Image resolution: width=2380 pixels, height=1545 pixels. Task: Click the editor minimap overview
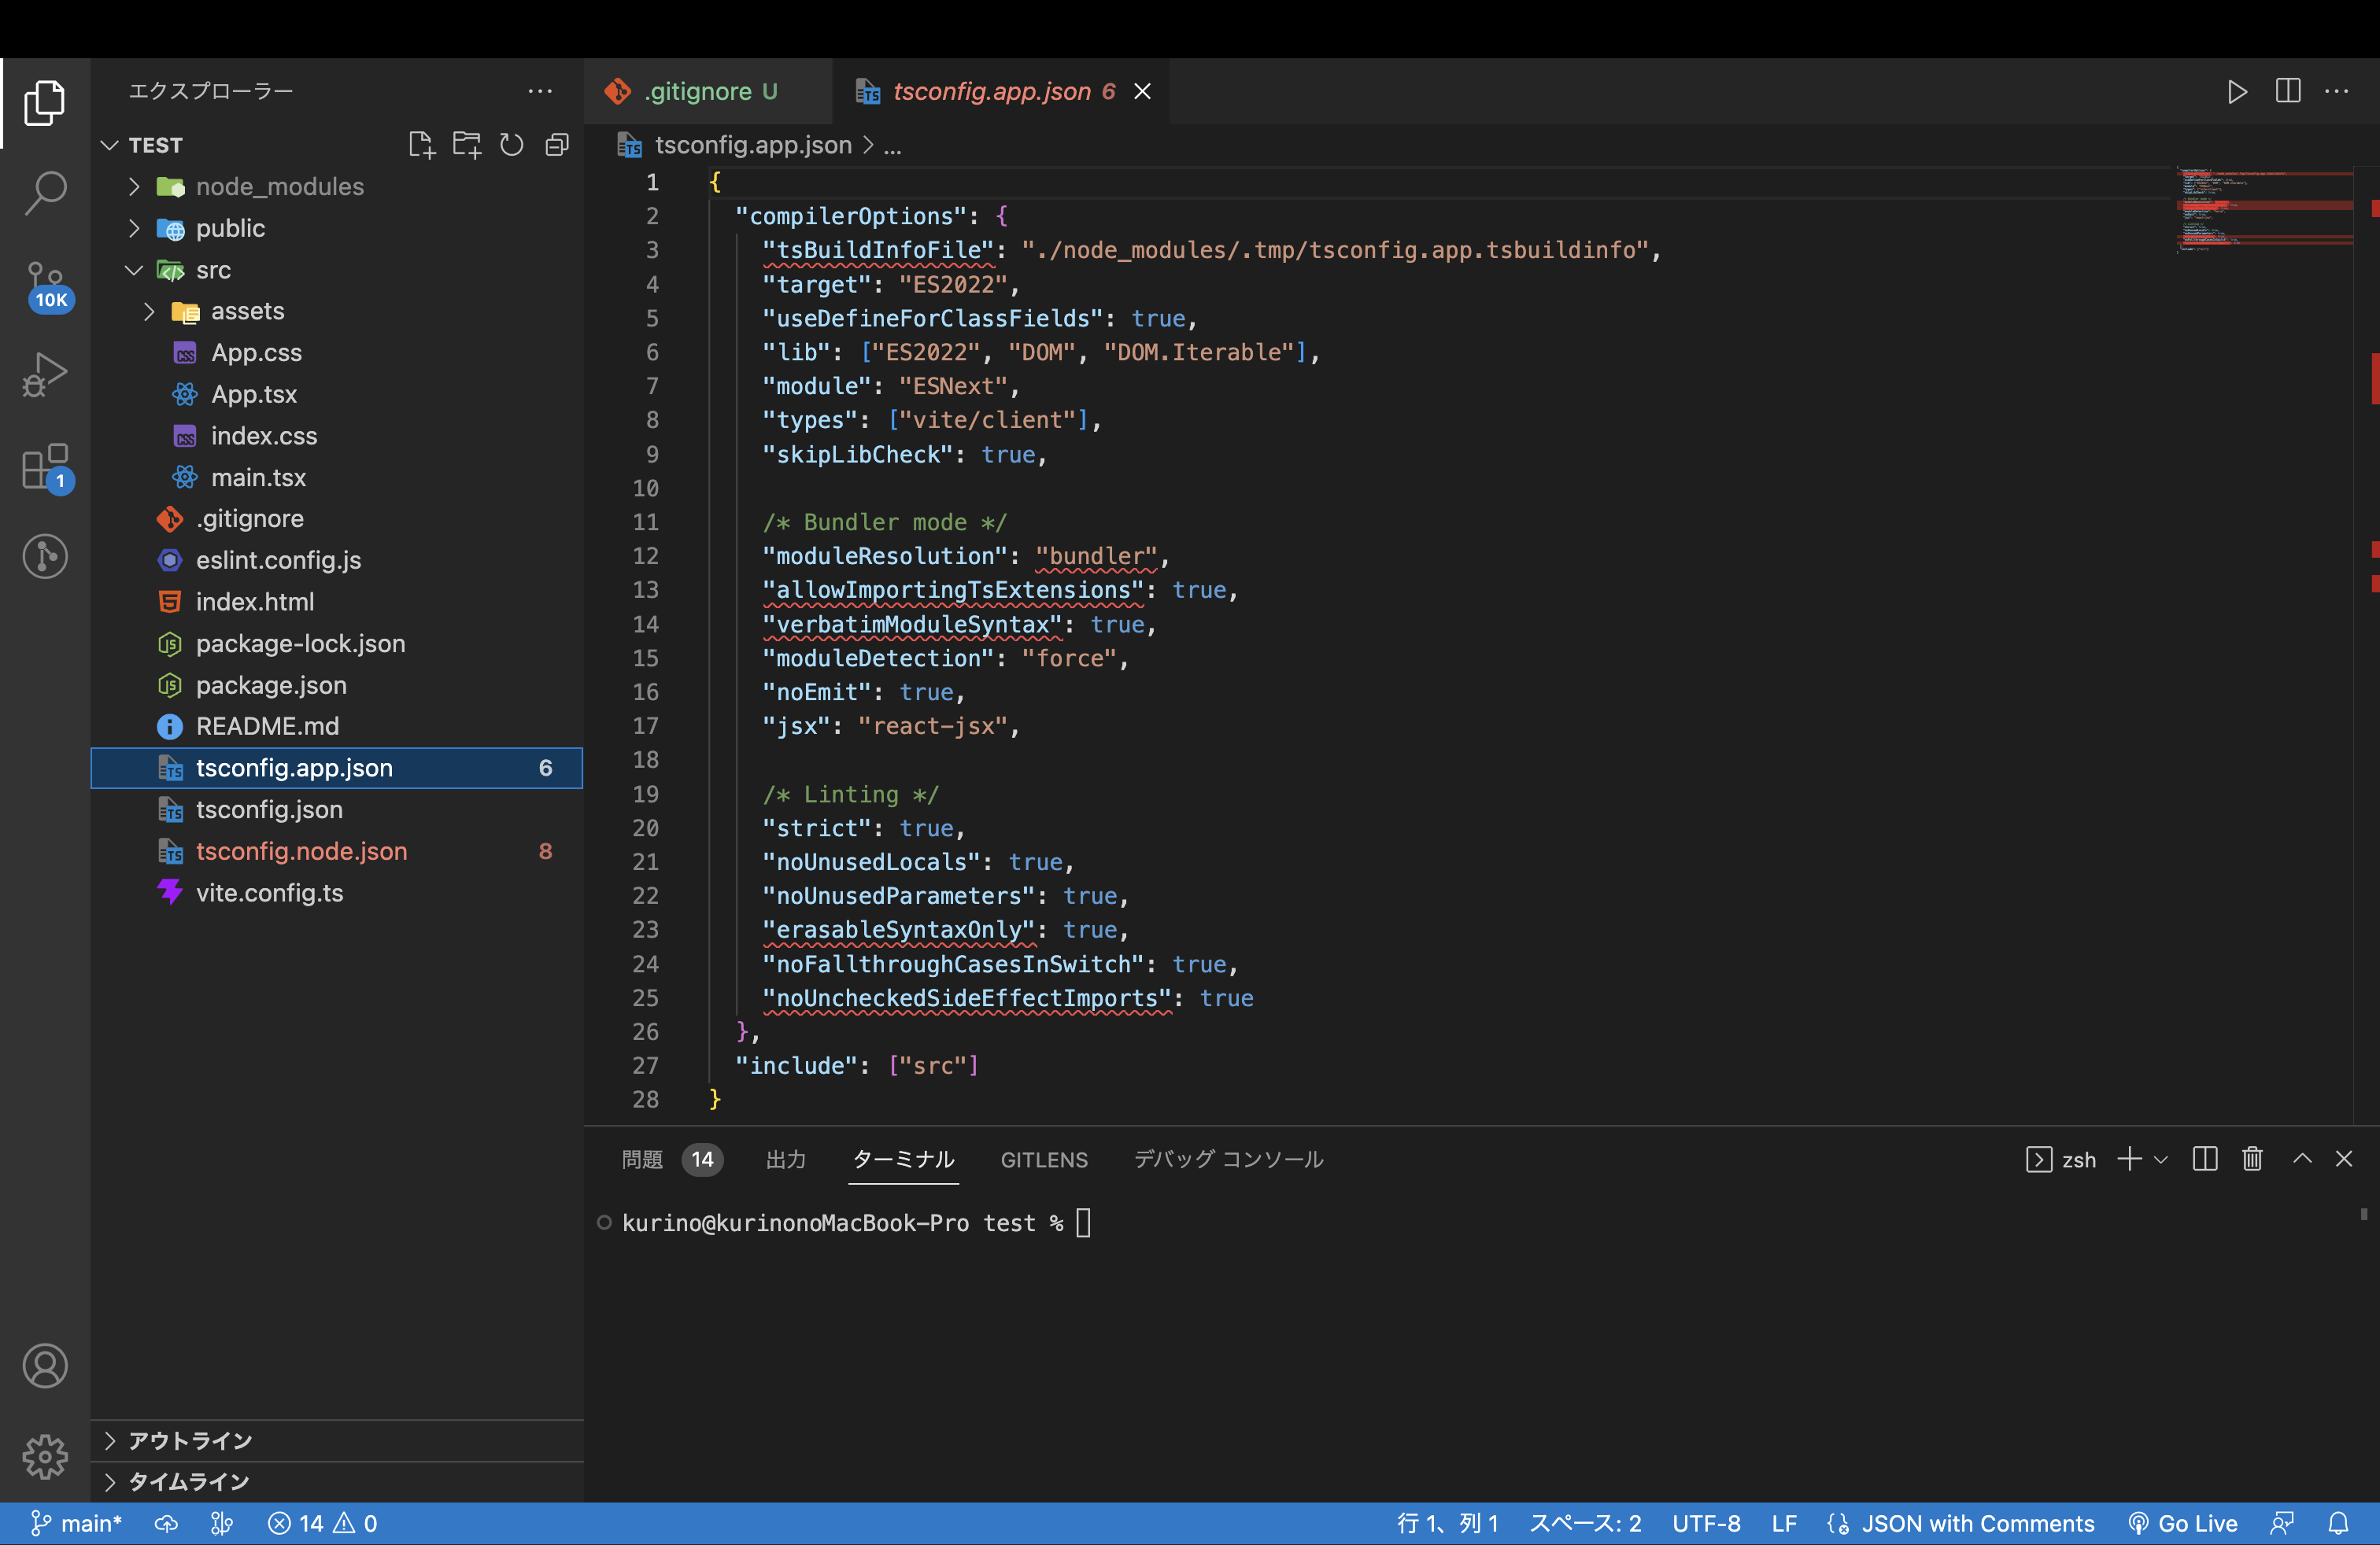[2265, 210]
